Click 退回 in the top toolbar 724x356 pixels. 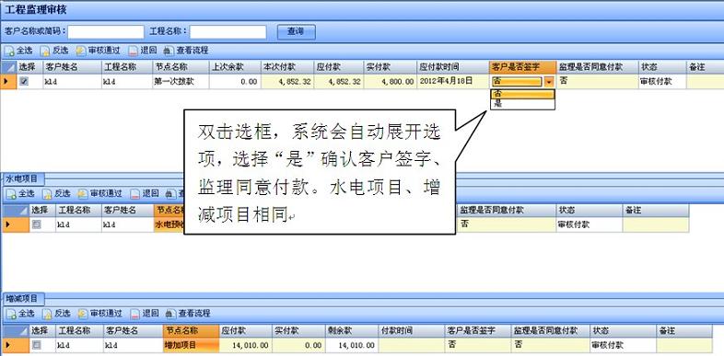(143, 51)
